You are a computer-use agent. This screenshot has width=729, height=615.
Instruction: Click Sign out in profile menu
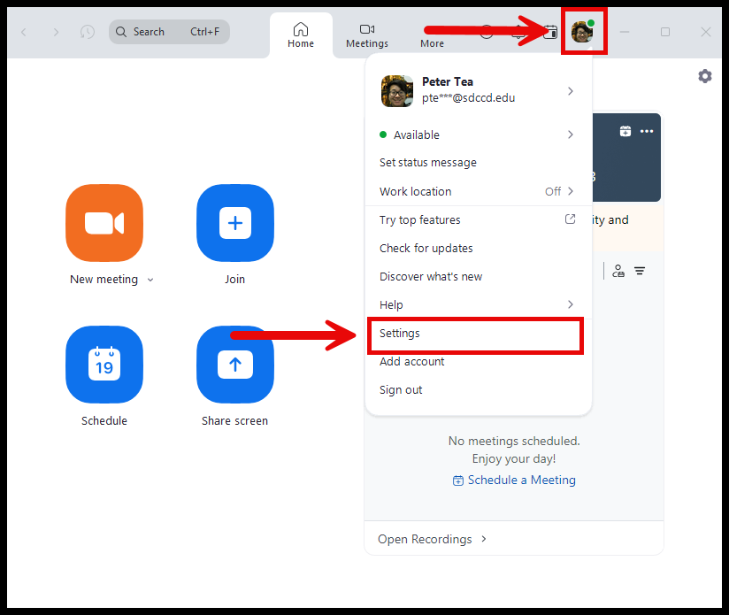401,389
